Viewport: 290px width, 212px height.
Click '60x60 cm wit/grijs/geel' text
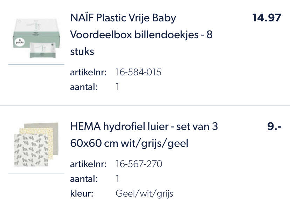(129, 143)
